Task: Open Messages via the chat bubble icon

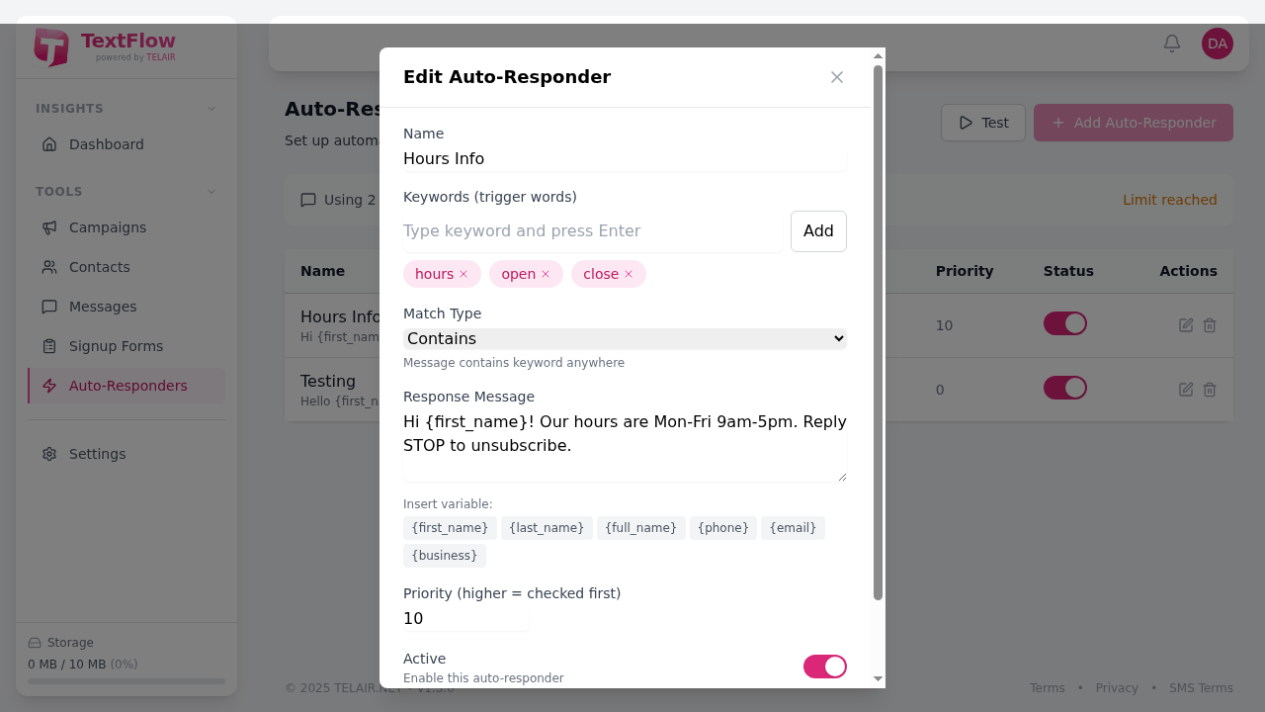Action: 49,307
